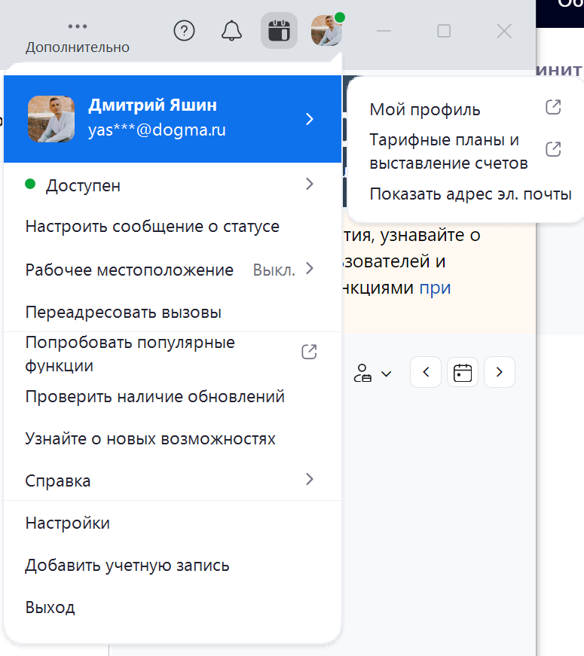This screenshot has width=584, height=656.
Task: Click external link icon beside Мой профиль
Action: pyautogui.click(x=553, y=107)
